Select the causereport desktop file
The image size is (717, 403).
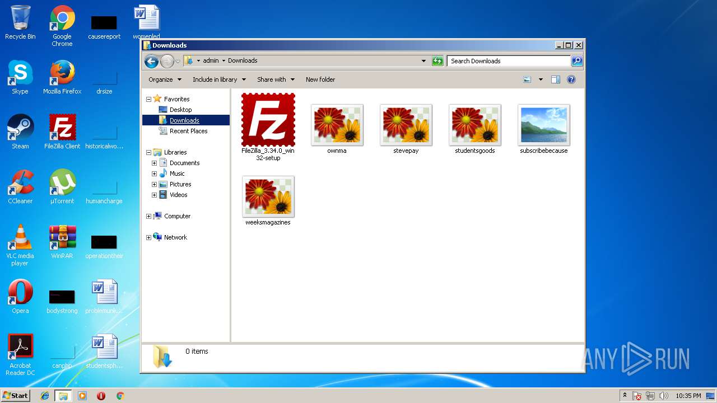click(104, 26)
